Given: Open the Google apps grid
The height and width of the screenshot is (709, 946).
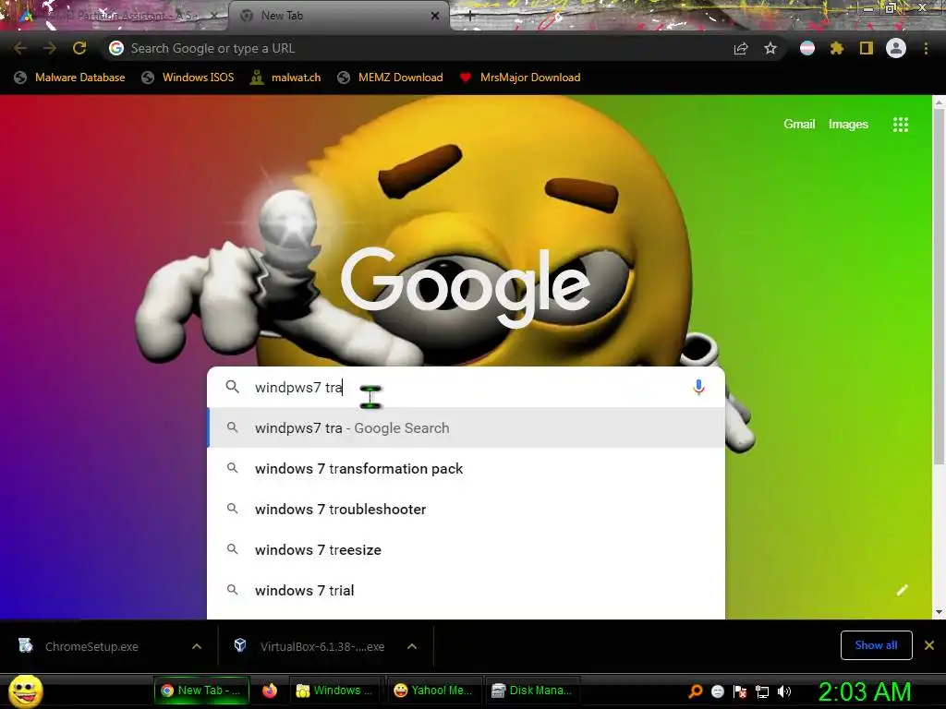Looking at the screenshot, I should pos(901,125).
